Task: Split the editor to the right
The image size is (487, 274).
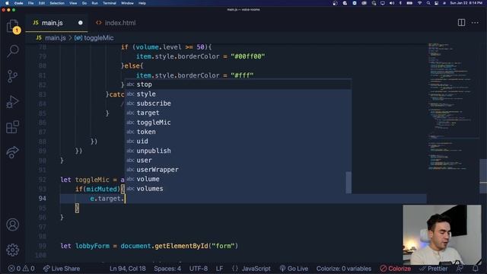Action: (x=461, y=22)
